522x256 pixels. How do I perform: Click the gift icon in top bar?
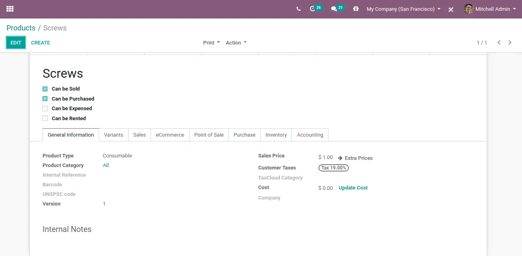tap(356, 8)
